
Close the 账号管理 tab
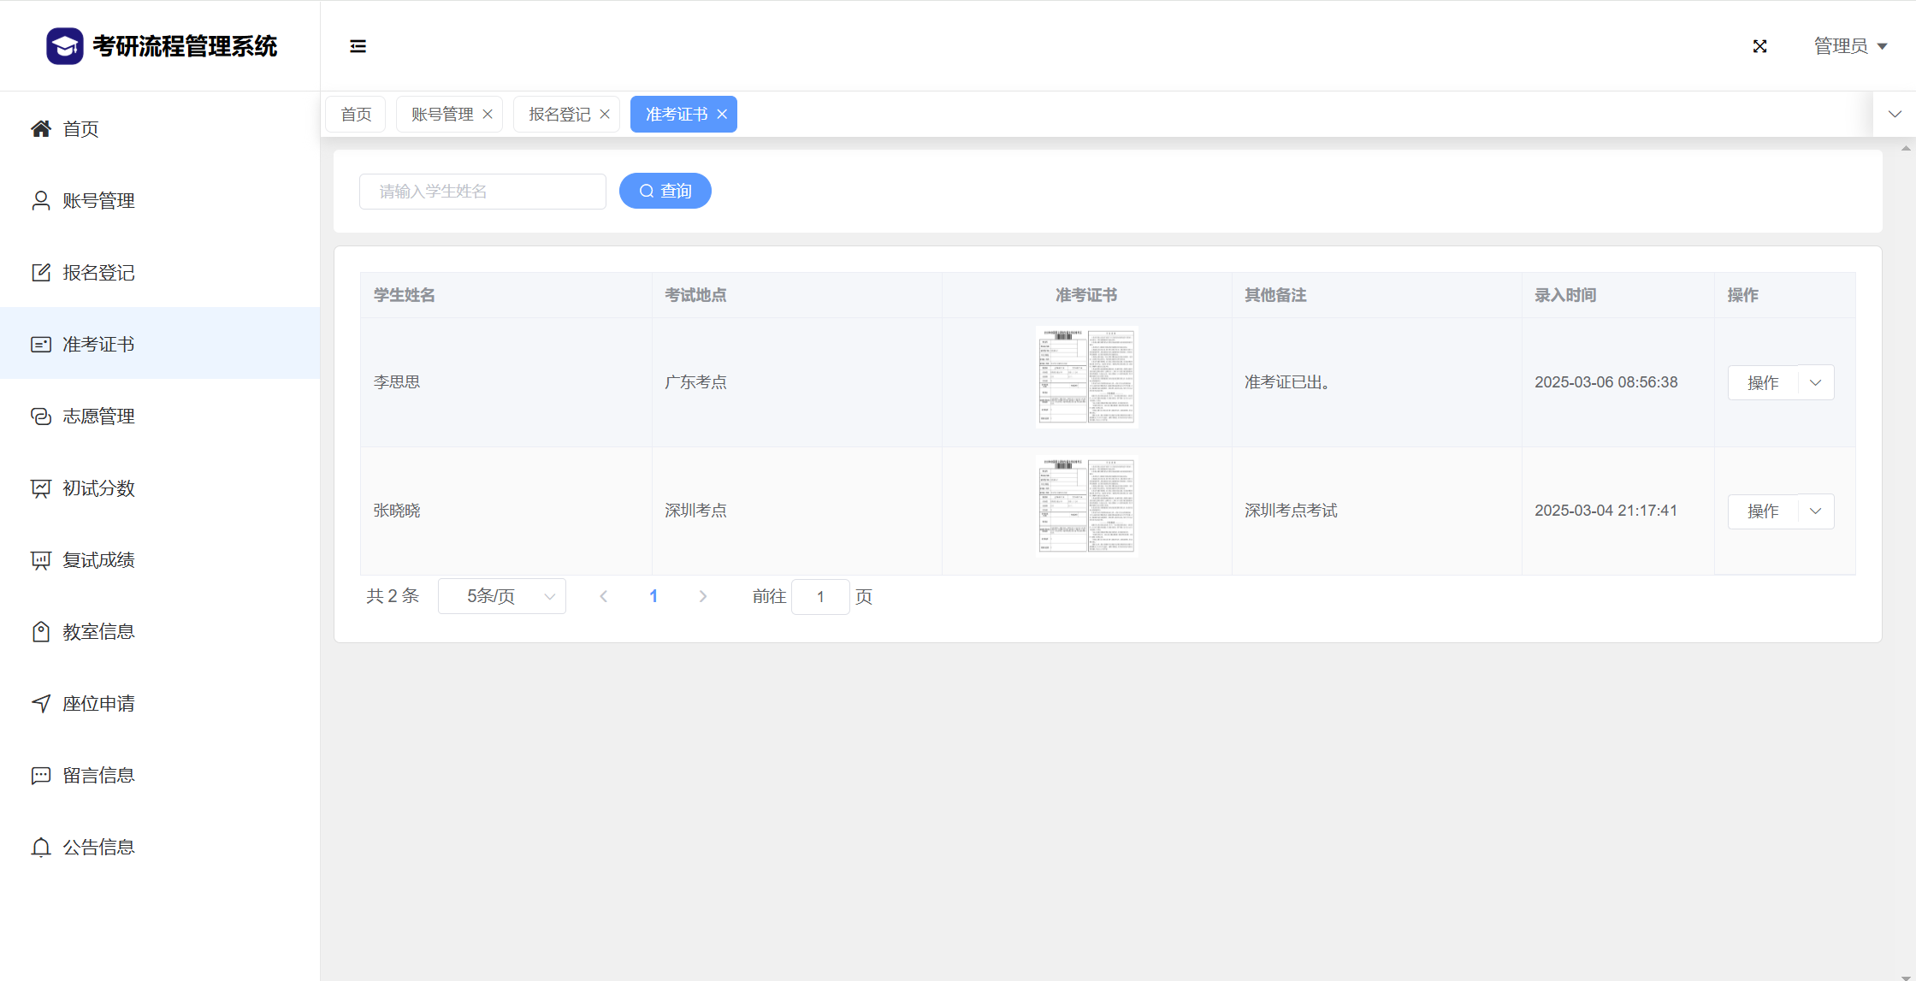click(488, 115)
